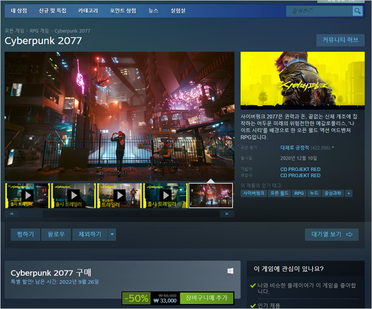Screen dimensions: 372x309
Task: Open the 카테고리 menu
Action: pyautogui.click(x=88, y=11)
